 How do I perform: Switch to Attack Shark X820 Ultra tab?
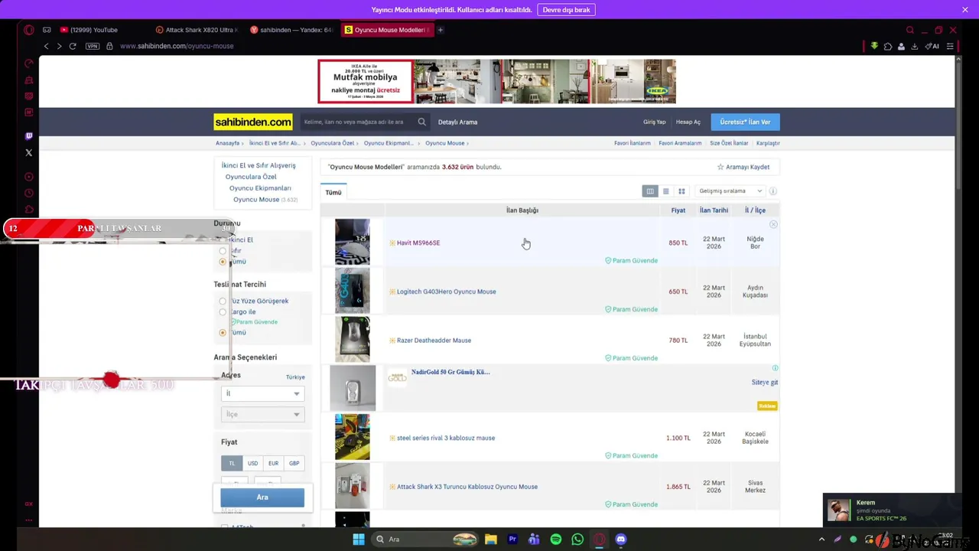click(199, 30)
